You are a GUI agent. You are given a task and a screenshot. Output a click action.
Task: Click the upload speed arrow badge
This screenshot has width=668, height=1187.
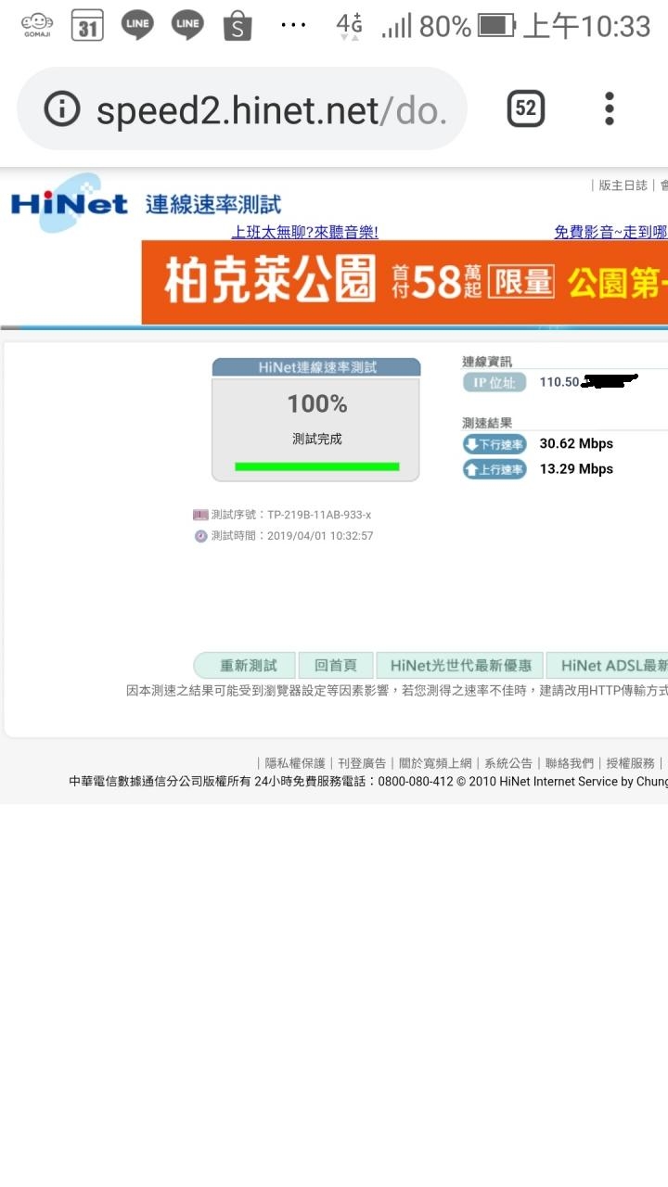[495, 469]
